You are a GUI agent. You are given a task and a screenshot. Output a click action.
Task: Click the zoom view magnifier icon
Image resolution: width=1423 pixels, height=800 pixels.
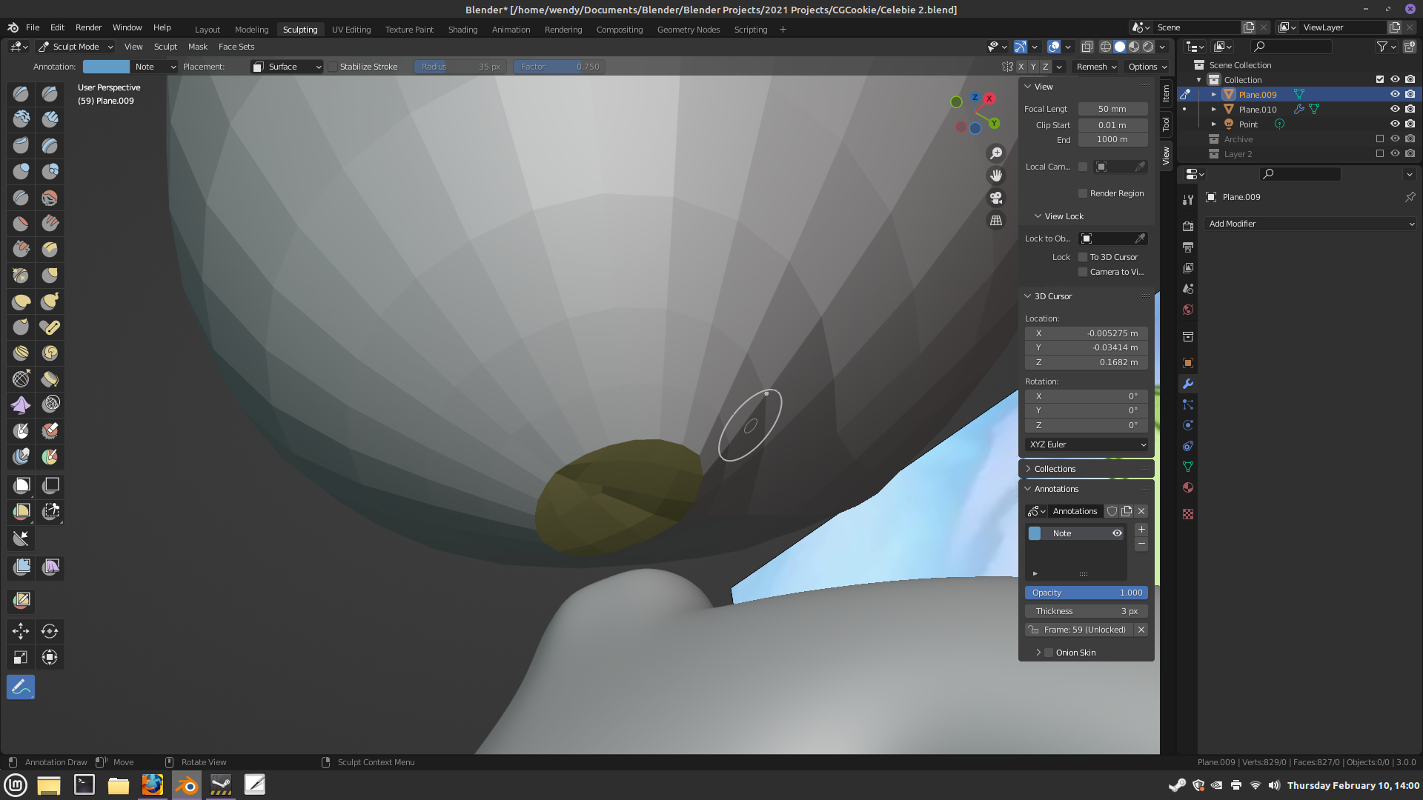pyautogui.click(x=996, y=153)
